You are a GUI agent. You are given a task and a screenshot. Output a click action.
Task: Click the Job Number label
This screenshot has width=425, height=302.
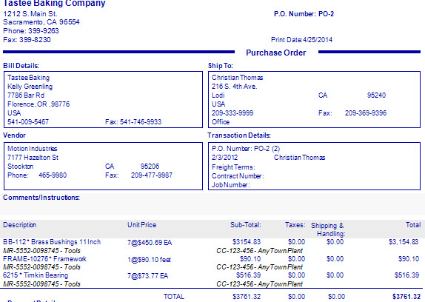point(231,185)
